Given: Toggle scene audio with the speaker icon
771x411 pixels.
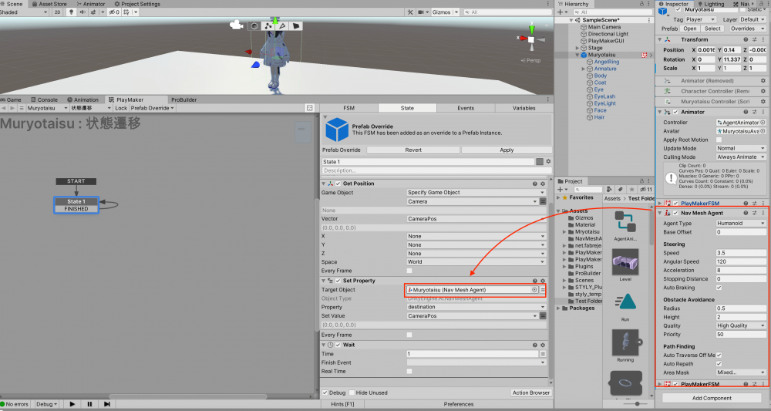Looking at the screenshot, I should pos(82,12).
